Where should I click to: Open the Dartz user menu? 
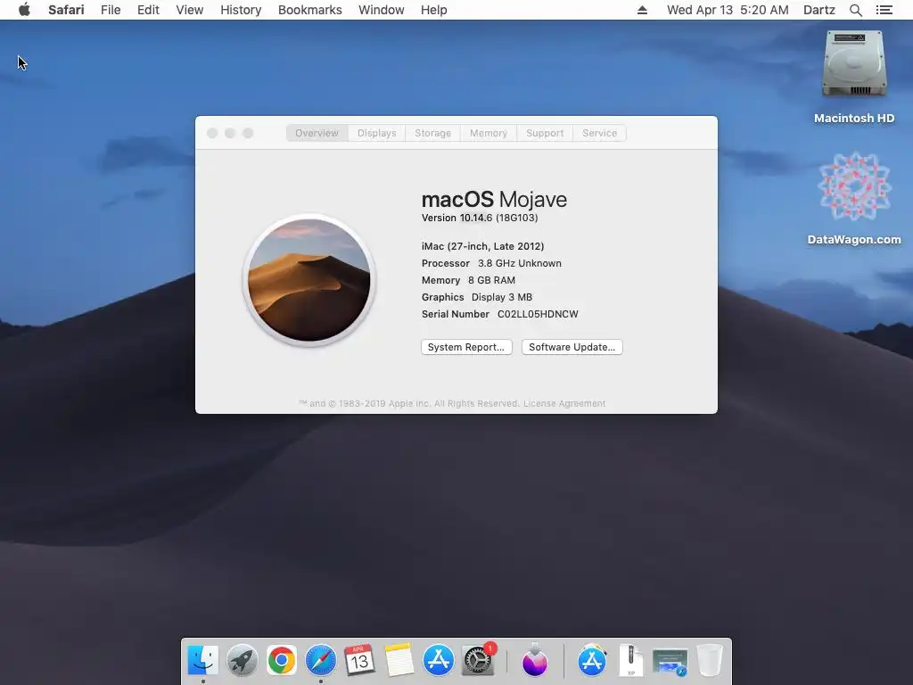click(x=819, y=10)
